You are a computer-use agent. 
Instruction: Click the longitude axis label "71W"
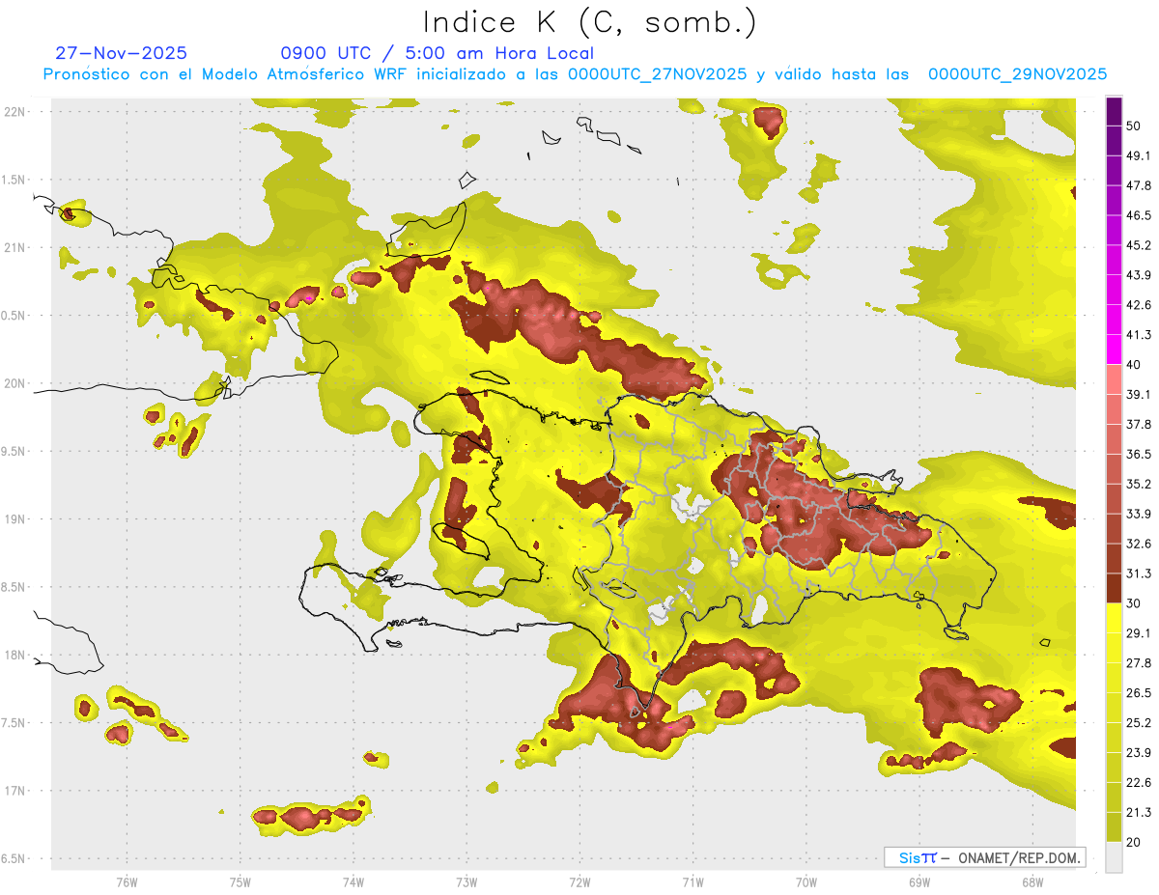[693, 882]
